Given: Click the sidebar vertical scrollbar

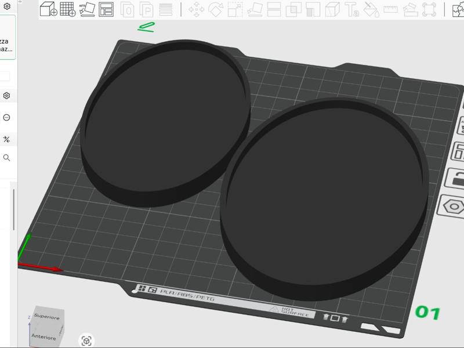Looking at the screenshot, I should coord(13,209).
